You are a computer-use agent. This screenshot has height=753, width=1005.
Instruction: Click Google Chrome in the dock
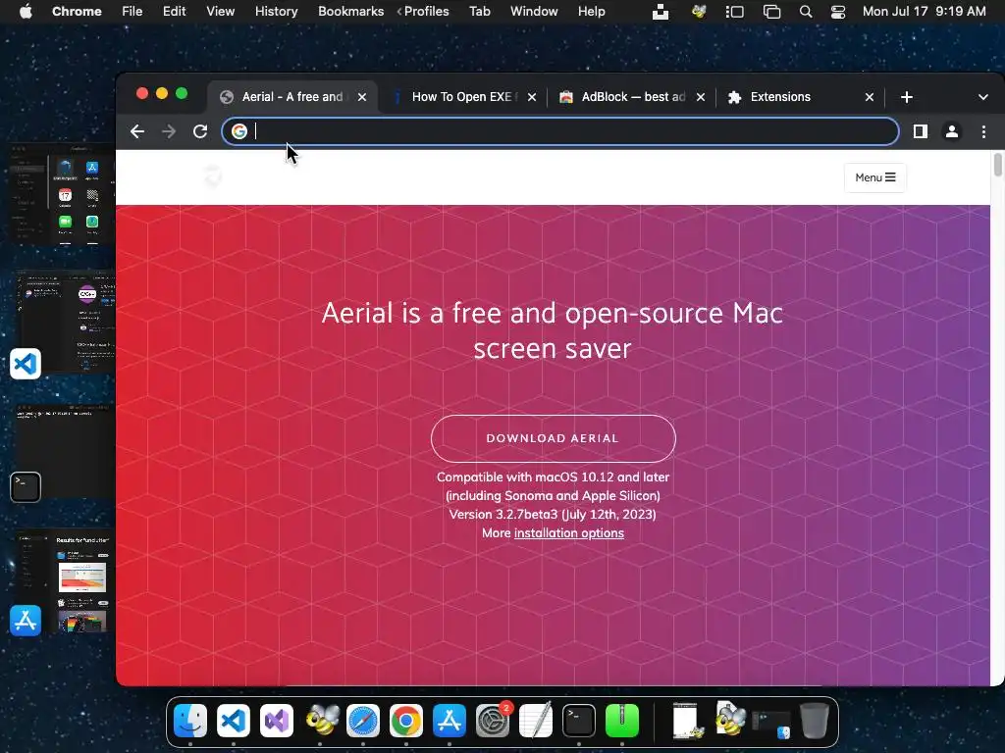(x=405, y=721)
